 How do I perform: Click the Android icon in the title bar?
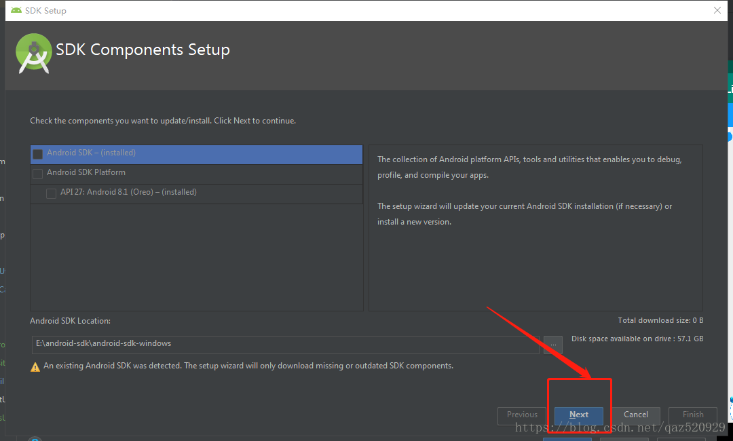[x=16, y=10]
